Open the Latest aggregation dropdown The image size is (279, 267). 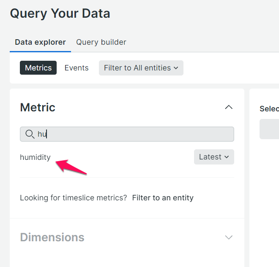pos(214,157)
